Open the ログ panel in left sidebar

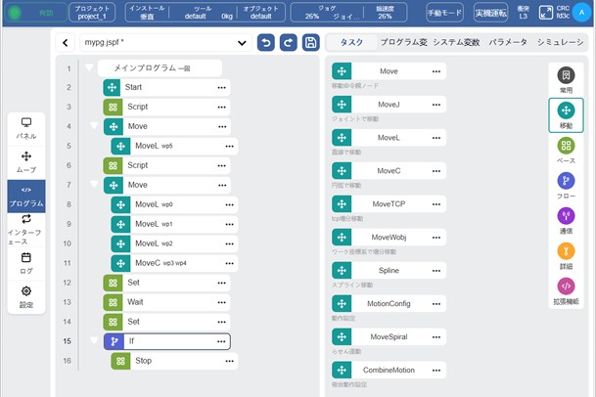pos(26,261)
